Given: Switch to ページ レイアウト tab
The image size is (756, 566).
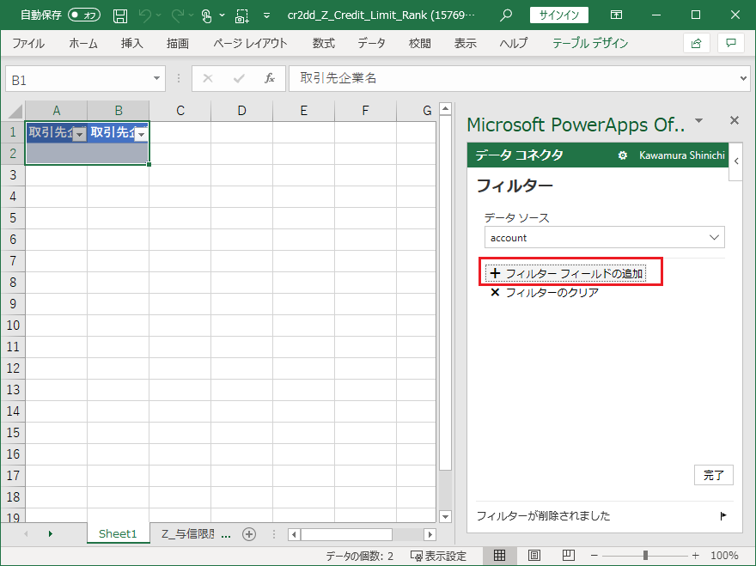Looking at the screenshot, I should pos(250,44).
